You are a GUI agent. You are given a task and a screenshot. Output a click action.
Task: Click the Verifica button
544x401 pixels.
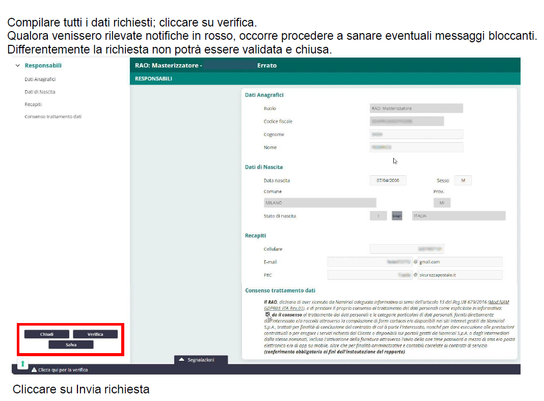pos(95,334)
